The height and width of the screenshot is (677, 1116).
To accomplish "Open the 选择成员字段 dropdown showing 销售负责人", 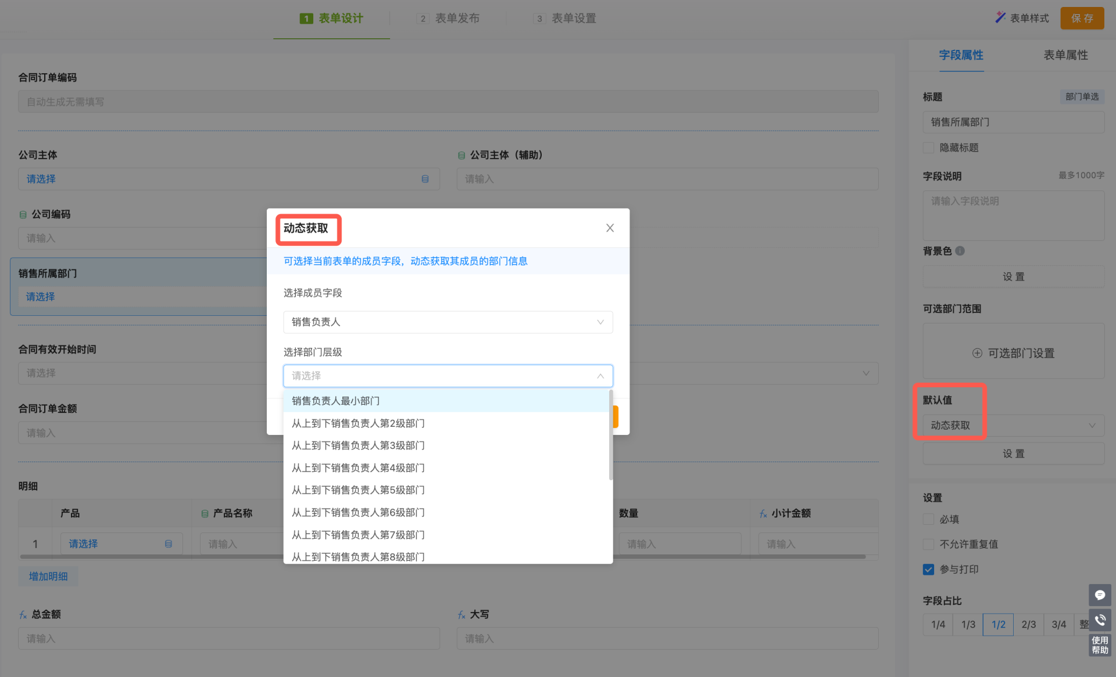I will point(448,322).
